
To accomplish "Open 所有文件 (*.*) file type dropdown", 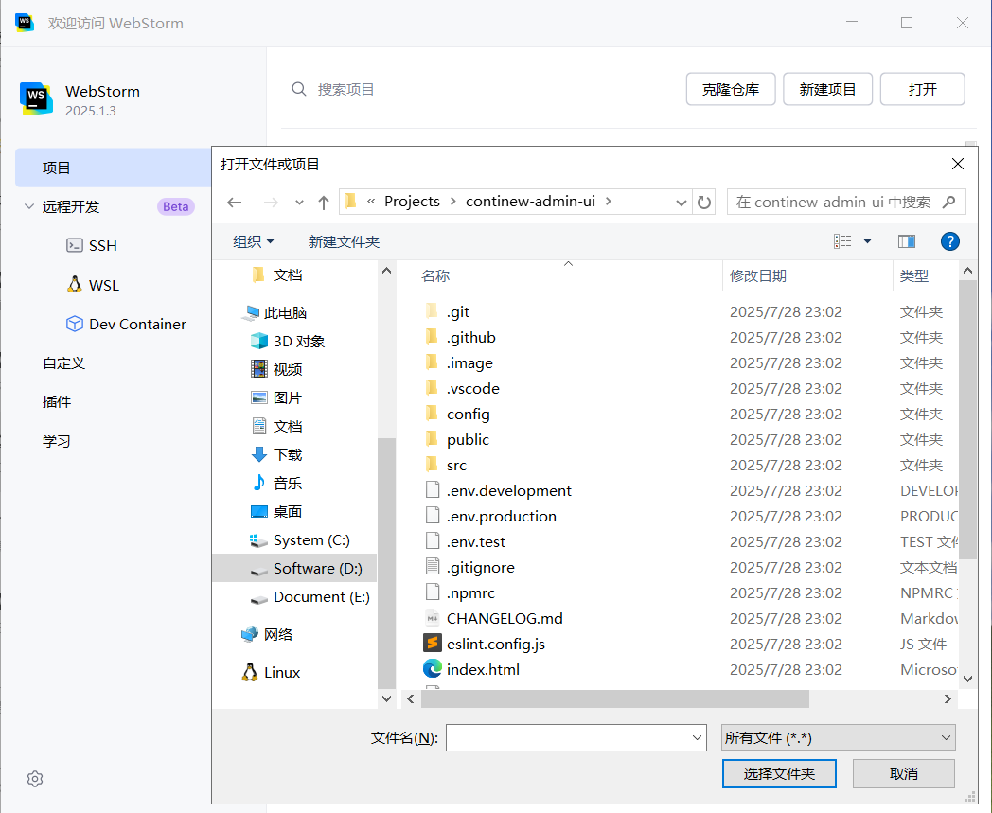I will [839, 737].
